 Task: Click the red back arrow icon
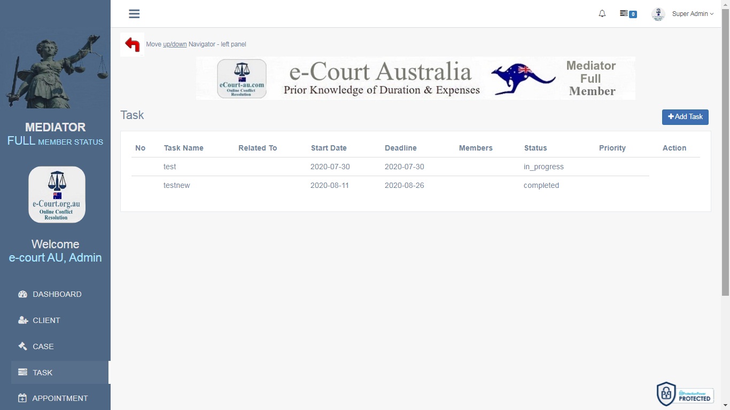(x=132, y=44)
